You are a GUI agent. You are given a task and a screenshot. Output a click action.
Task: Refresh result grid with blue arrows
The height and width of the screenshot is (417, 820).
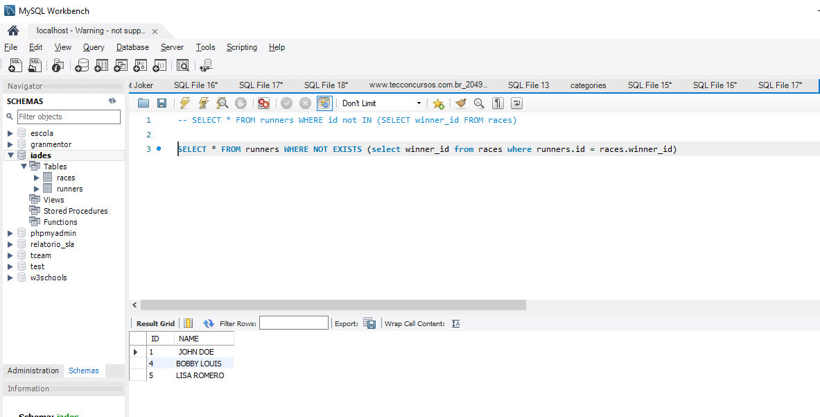pyautogui.click(x=209, y=323)
